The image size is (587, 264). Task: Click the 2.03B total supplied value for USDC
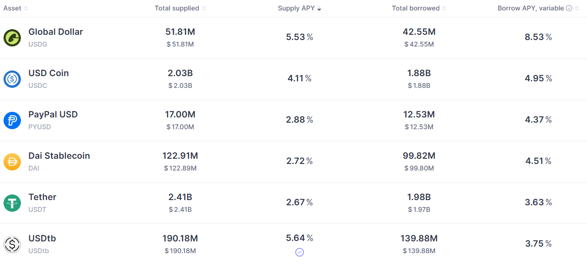tap(180, 73)
